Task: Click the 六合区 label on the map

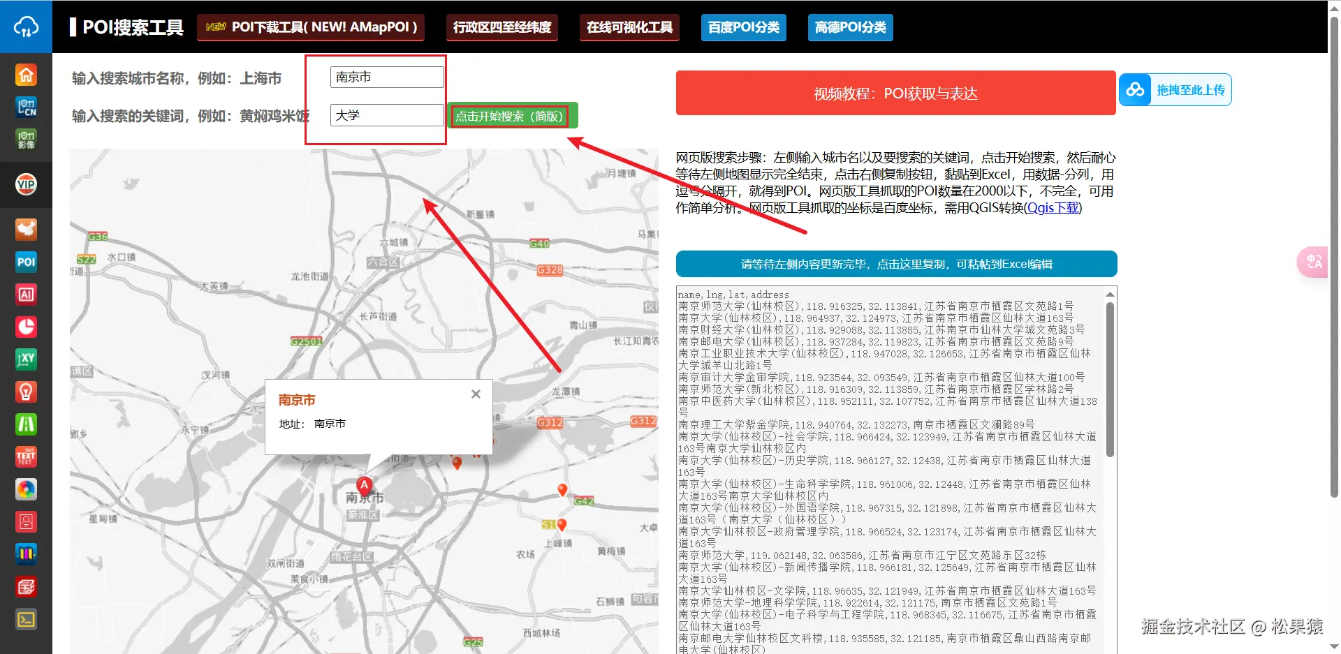Action: click(x=383, y=262)
